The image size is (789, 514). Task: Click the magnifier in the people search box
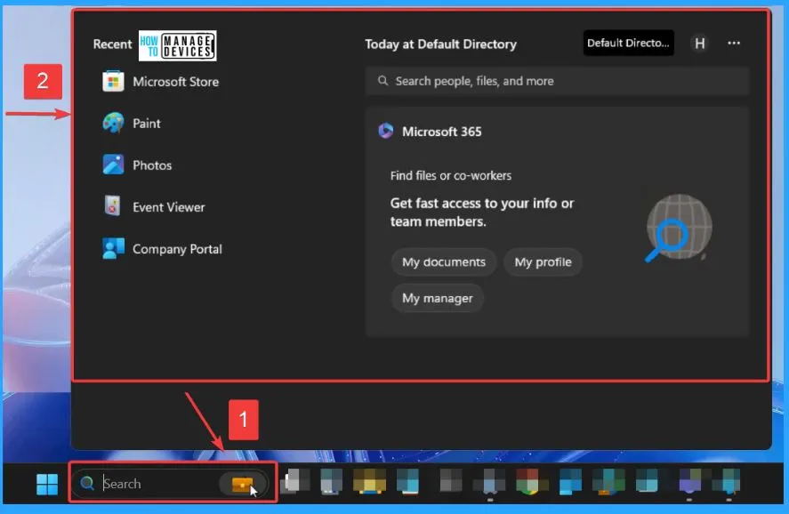point(382,80)
